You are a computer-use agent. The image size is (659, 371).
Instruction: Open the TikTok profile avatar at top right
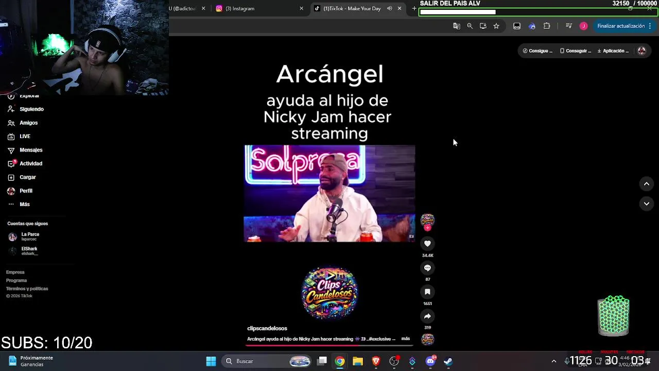pyautogui.click(x=641, y=50)
